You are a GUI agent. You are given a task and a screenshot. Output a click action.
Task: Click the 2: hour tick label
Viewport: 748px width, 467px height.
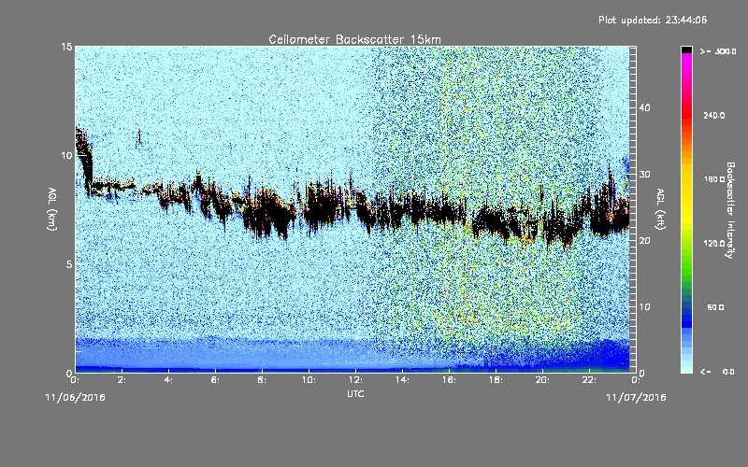[x=122, y=380]
